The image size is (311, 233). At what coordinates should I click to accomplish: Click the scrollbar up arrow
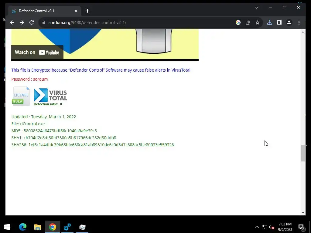pos(303,32)
